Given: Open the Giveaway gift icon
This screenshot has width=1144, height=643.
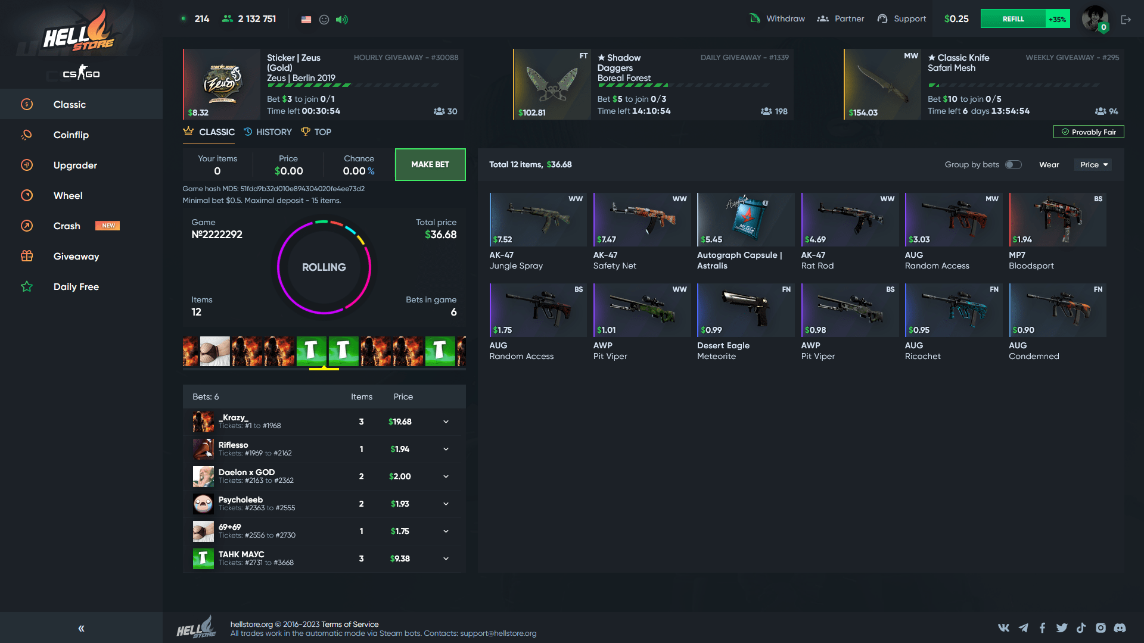Looking at the screenshot, I should pyautogui.click(x=27, y=256).
